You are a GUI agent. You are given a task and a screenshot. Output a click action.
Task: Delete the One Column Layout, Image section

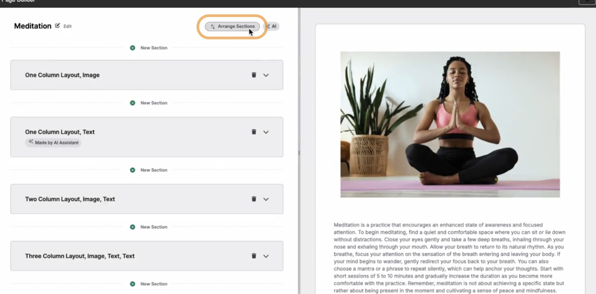(x=254, y=75)
